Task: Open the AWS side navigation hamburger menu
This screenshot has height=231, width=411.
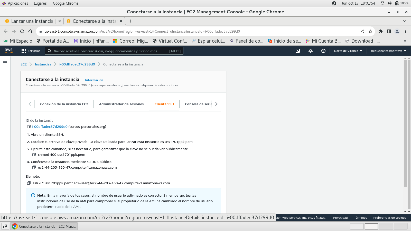Action: point(5,61)
